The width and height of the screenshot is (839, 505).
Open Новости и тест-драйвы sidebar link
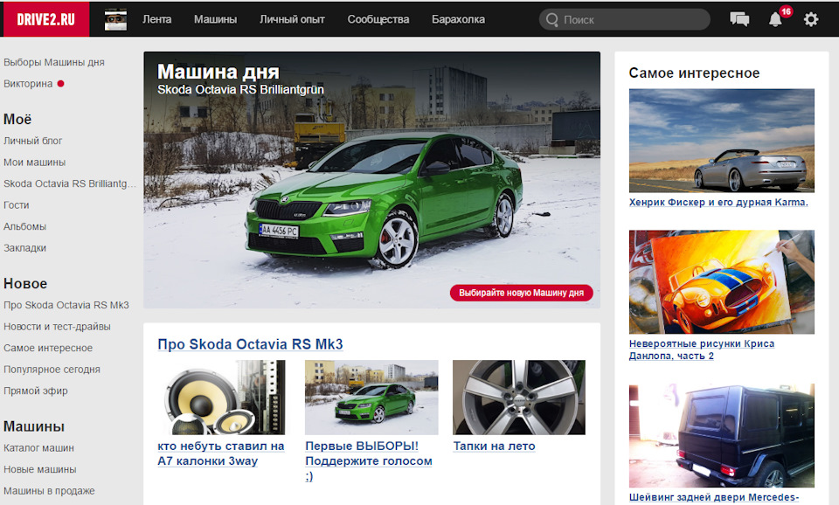57,326
